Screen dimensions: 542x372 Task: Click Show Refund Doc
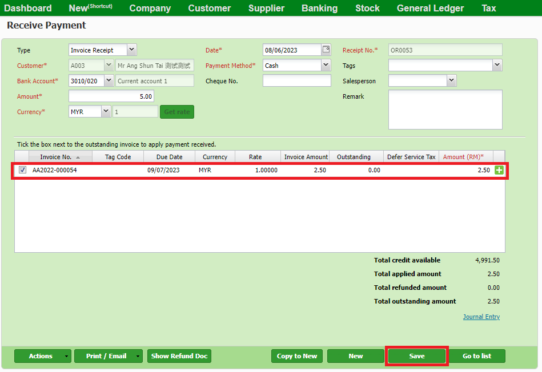click(x=179, y=355)
